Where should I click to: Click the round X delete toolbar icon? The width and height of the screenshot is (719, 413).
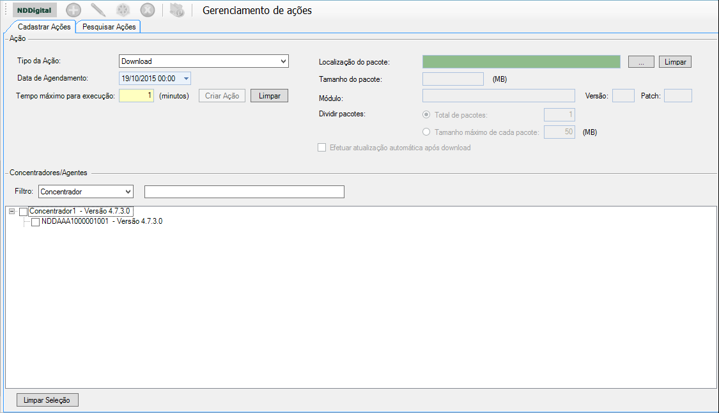[x=147, y=10]
